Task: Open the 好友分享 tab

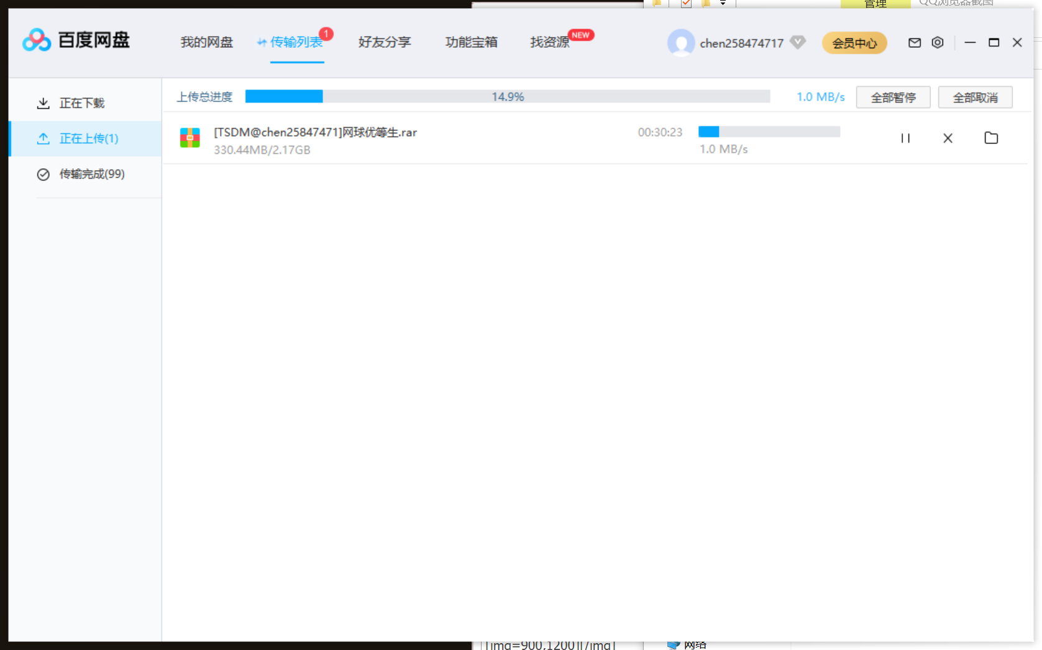Action: (x=384, y=42)
